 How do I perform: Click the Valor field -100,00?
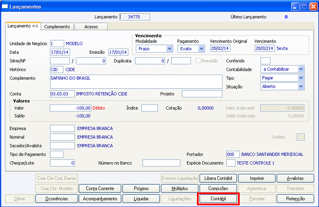click(71, 108)
